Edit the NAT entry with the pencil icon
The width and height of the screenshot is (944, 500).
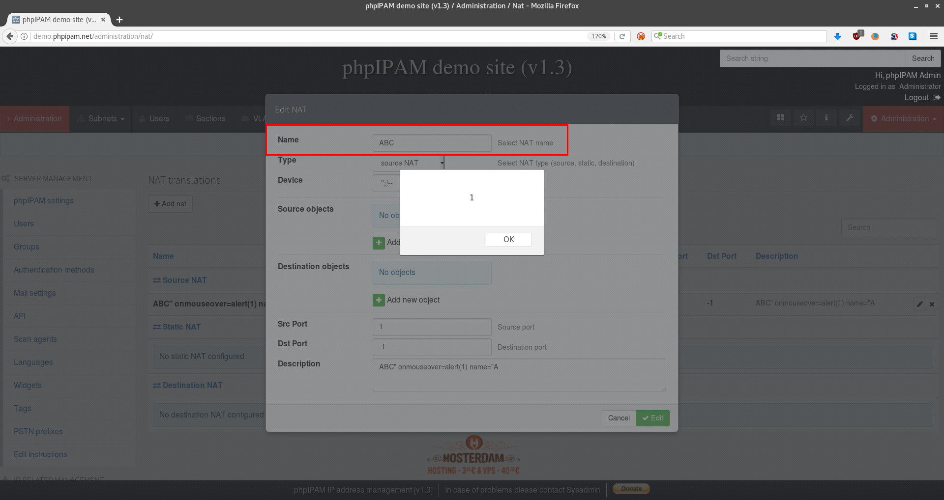click(x=919, y=303)
